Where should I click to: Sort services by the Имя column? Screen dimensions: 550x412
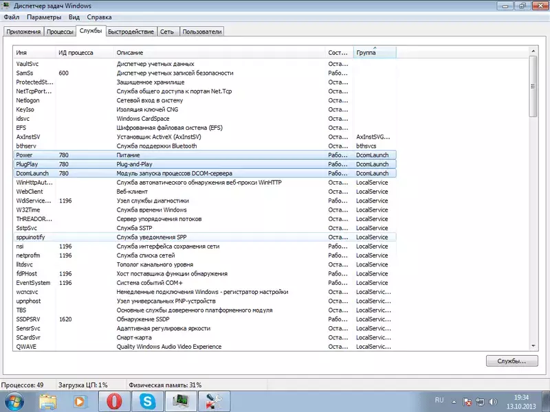[34, 53]
